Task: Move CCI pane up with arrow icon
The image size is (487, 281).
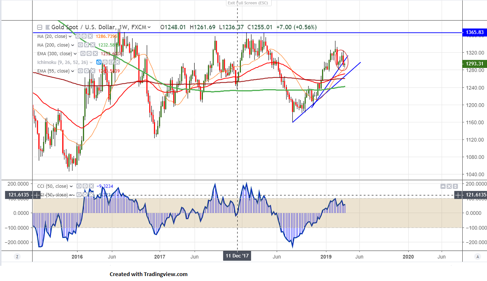Action: pos(443,186)
